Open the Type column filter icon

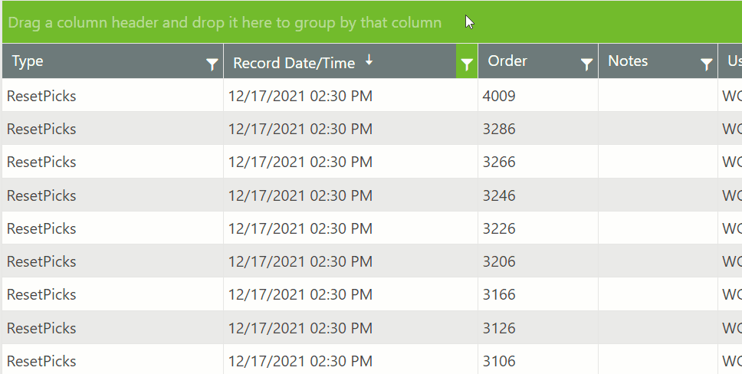[x=212, y=66]
